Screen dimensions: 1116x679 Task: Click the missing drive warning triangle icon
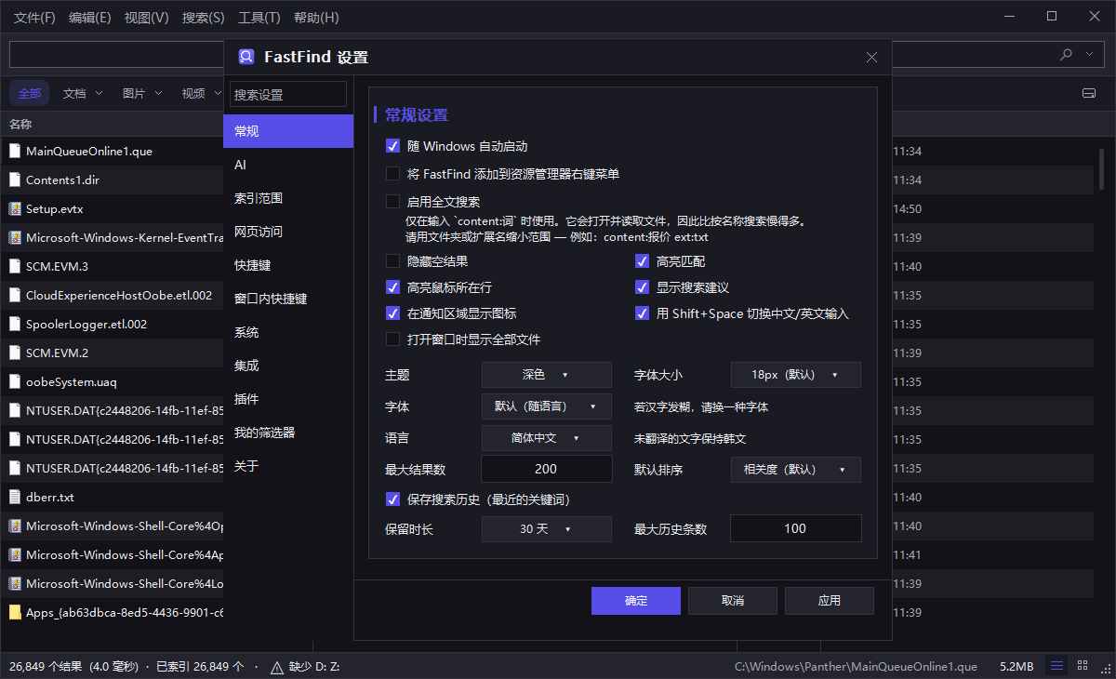click(x=277, y=667)
